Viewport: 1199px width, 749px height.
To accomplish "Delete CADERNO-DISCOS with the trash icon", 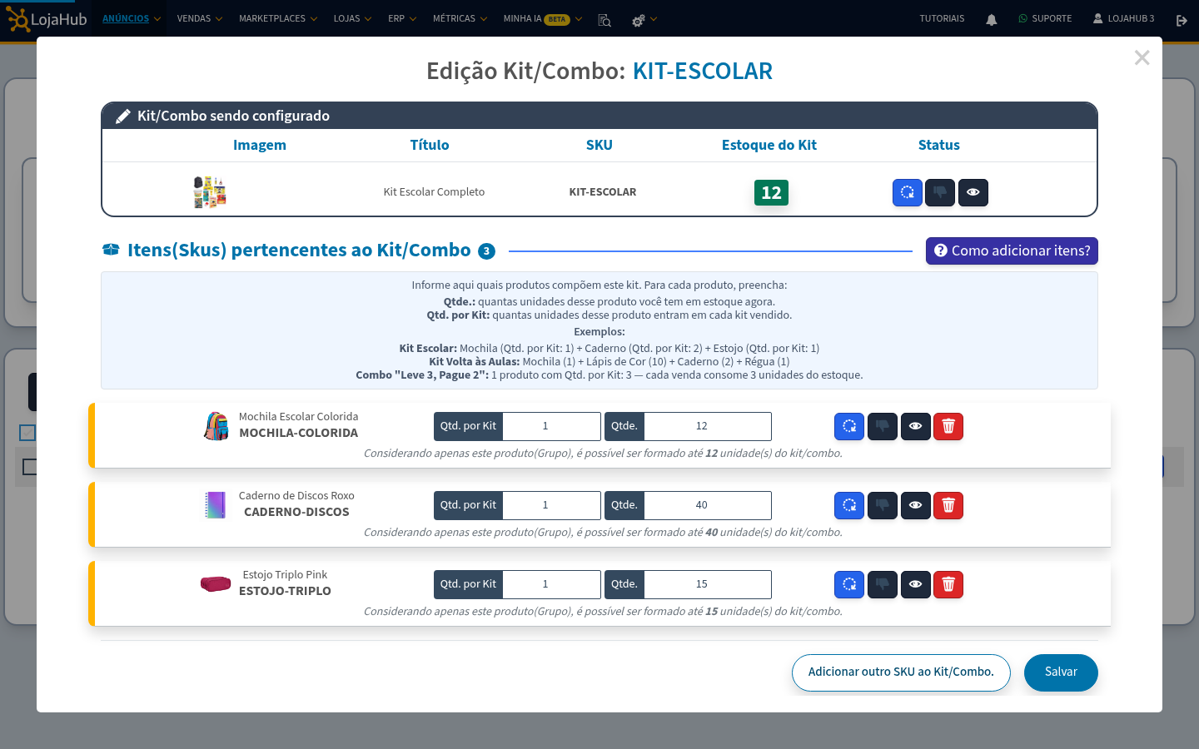I will [x=948, y=505].
